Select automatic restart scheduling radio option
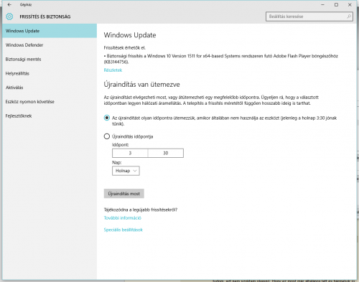359x282 pixels. (x=107, y=118)
